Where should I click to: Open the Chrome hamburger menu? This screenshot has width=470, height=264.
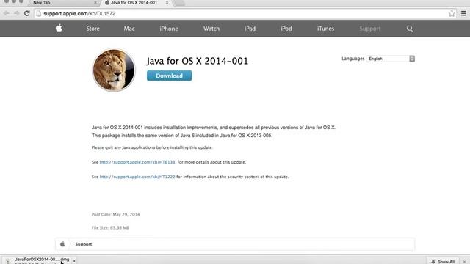click(x=463, y=13)
